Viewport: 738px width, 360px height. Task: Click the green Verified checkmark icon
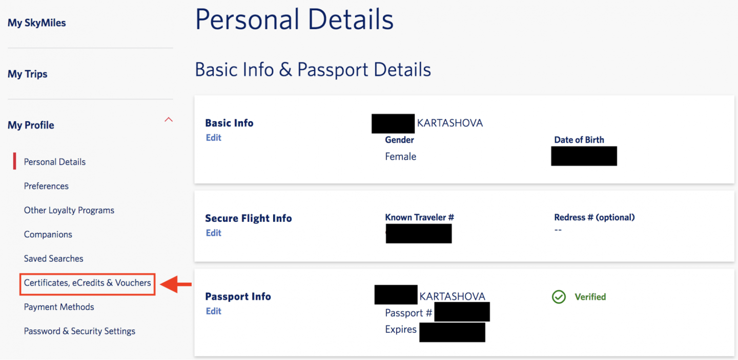(559, 297)
